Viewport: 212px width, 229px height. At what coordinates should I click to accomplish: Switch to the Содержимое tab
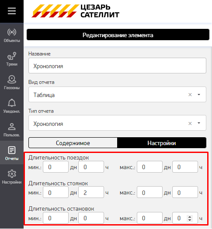[73, 143]
